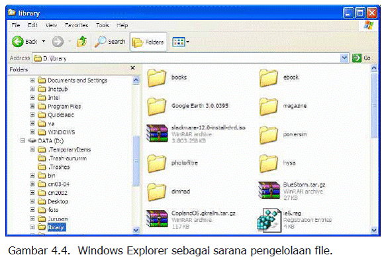Click the library title bar folder icon
The width and height of the screenshot is (386, 261).
click(x=12, y=13)
